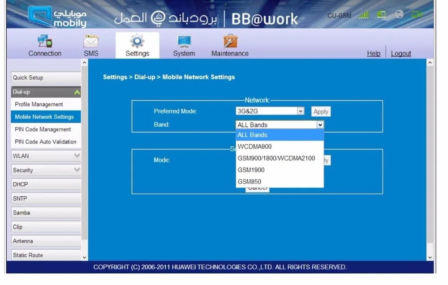Check the signal strength bars icon
Viewport: 448px width, 285px height.
click(363, 15)
